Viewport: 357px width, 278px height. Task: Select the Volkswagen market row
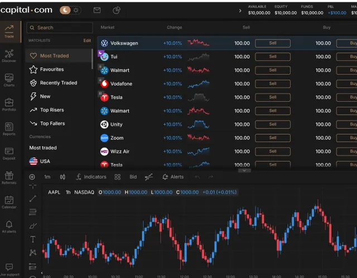(x=227, y=43)
